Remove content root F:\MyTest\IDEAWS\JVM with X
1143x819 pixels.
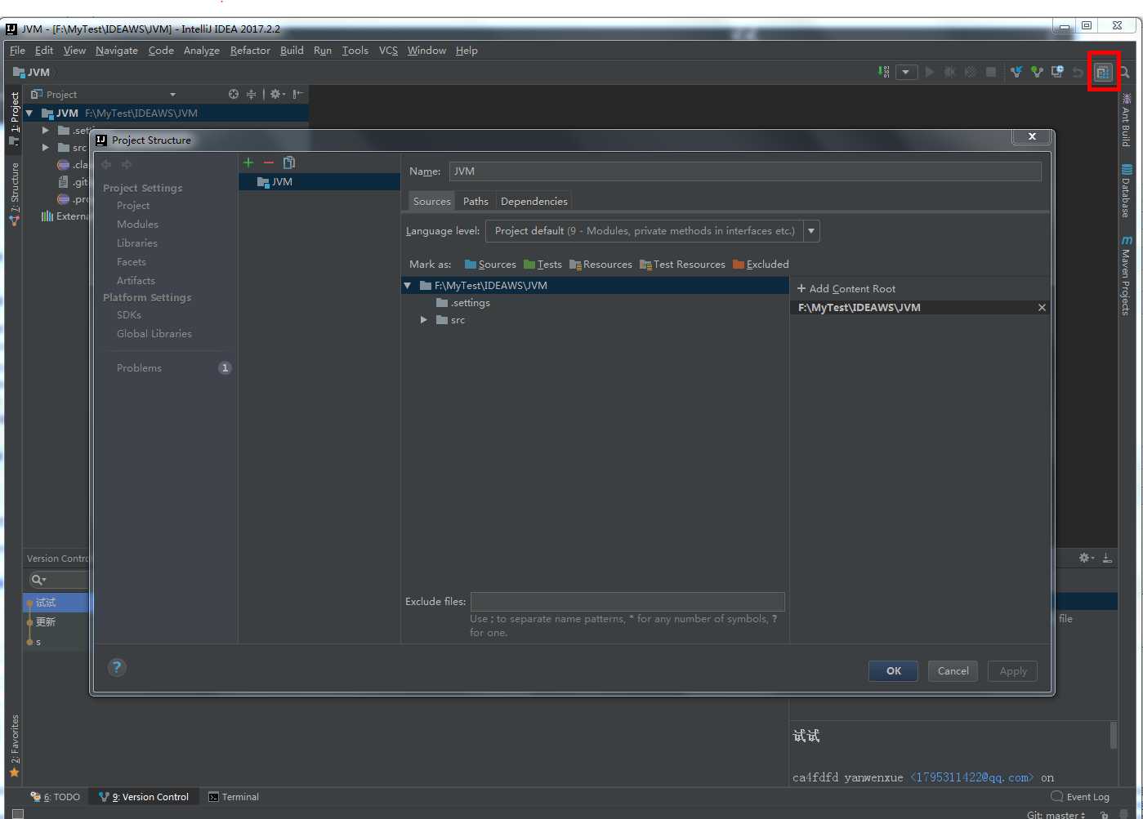(1042, 308)
